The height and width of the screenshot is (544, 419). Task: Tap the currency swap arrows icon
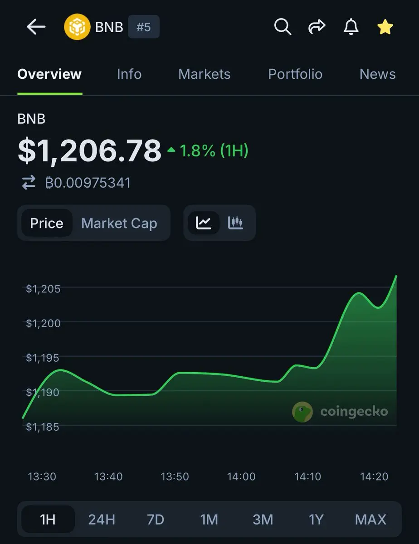pyautogui.click(x=29, y=183)
